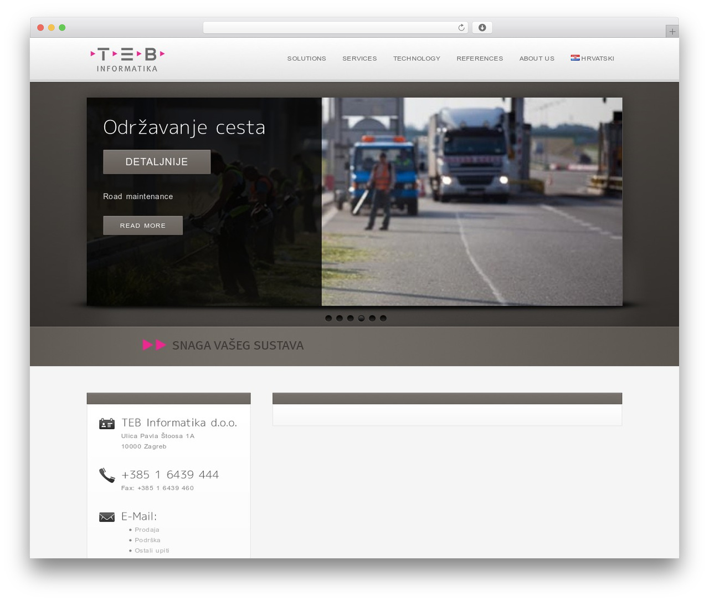Click the Prodaja e-mail link
The image size is (709, 601).
coord(147,529)
